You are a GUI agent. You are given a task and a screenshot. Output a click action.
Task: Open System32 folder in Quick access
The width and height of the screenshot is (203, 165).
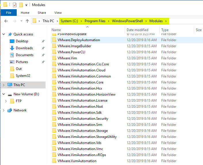click(x=23, y=76)
